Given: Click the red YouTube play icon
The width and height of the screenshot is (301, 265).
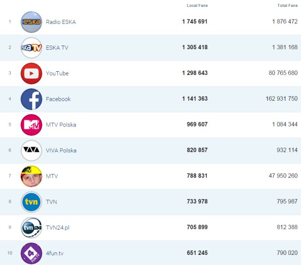Looking at the screenshot, I should [x=31, y=74].
